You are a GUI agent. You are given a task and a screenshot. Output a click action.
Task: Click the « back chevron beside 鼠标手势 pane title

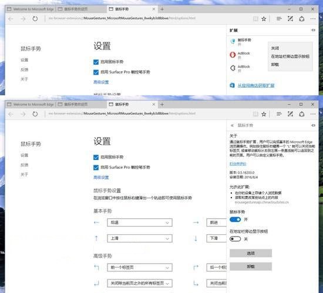pyautogui.click(x=232, y=125)
